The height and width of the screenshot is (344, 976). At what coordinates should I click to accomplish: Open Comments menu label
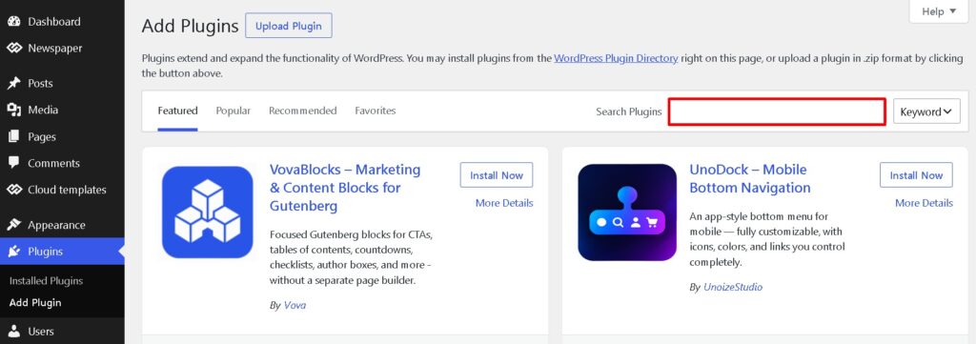53,163
